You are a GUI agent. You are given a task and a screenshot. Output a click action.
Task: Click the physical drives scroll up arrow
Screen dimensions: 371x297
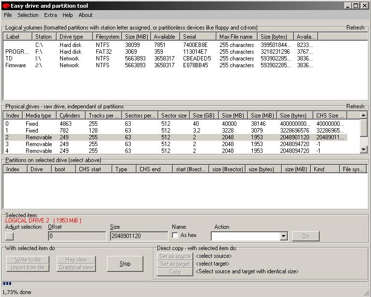(x=364, y=115)
